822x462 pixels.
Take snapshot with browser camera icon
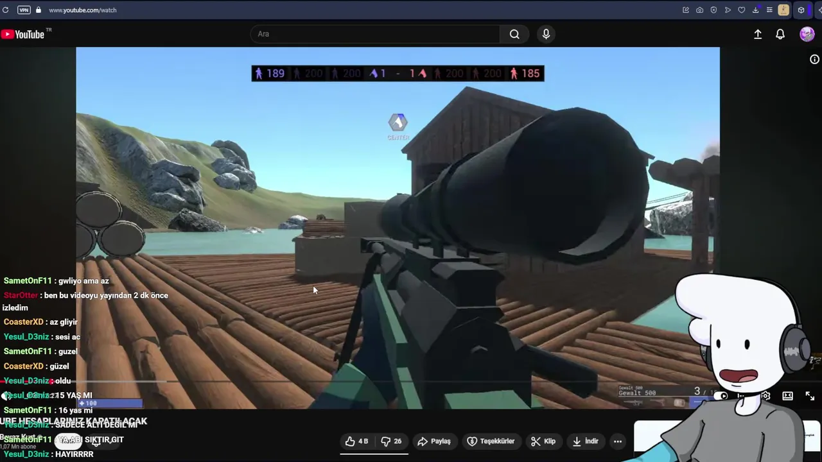[699, 10]
